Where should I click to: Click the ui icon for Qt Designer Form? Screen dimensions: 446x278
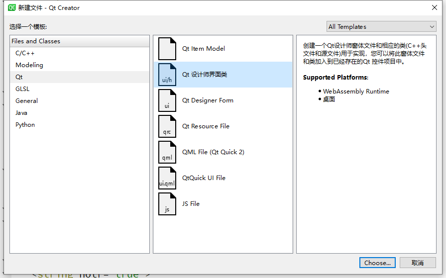coord(167,100)
